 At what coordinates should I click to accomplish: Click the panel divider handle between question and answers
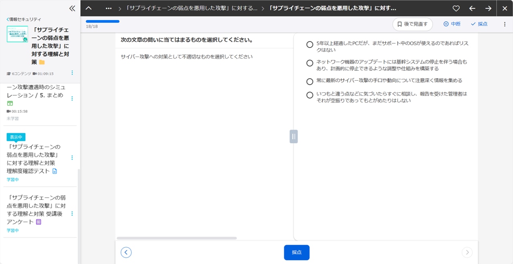(x=293, y=136)
